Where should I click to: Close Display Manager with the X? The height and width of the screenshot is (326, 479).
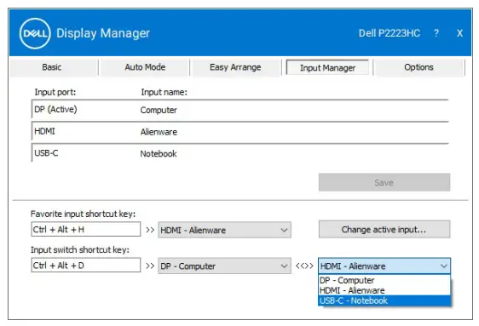pos(459,33)
